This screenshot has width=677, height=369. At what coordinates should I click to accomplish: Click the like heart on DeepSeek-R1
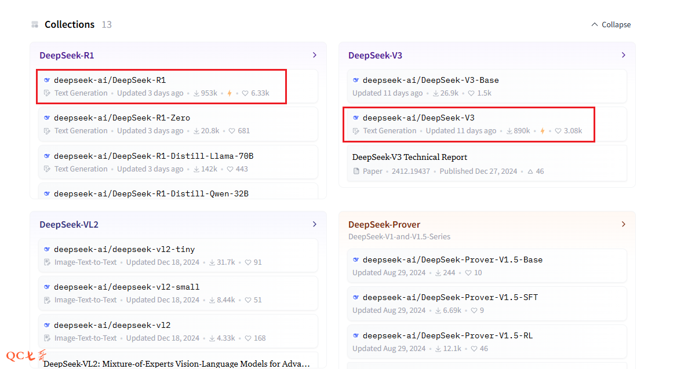245,93
